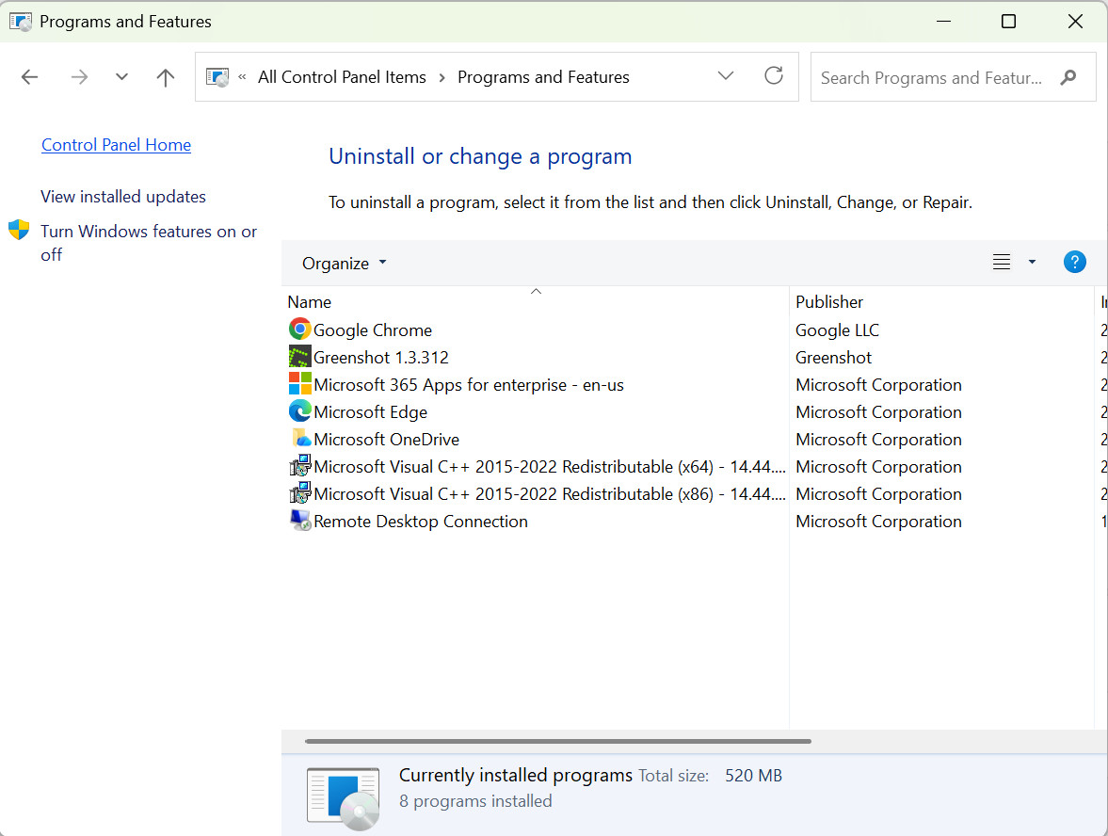Screen dimensions: 1108x836
Task: Click the Remote Desktop Connection icon
Action: click(299, 521)
